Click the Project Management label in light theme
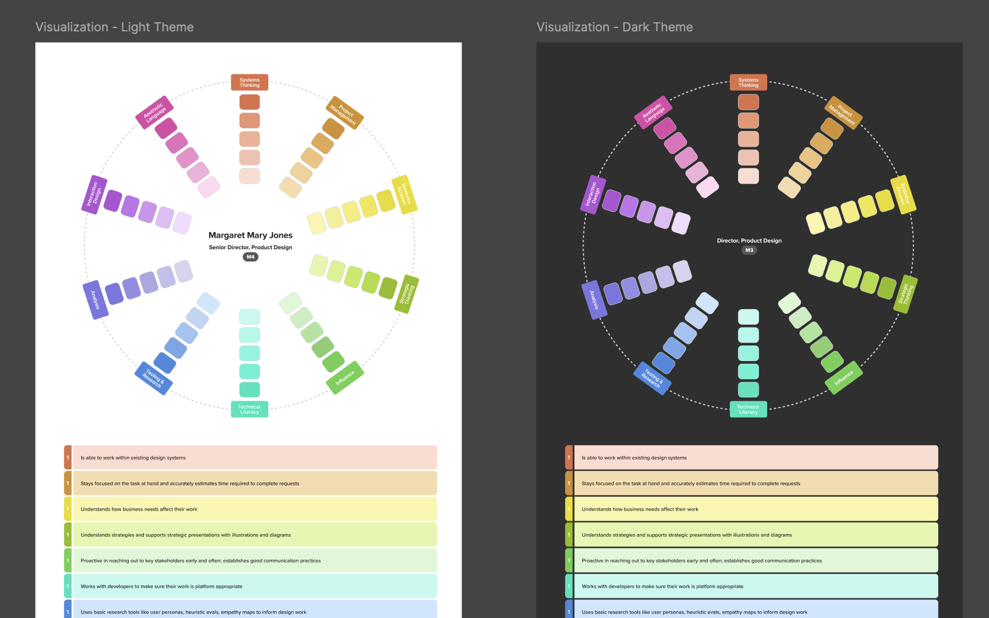The image size is (989, 618). tap(344, 114)
